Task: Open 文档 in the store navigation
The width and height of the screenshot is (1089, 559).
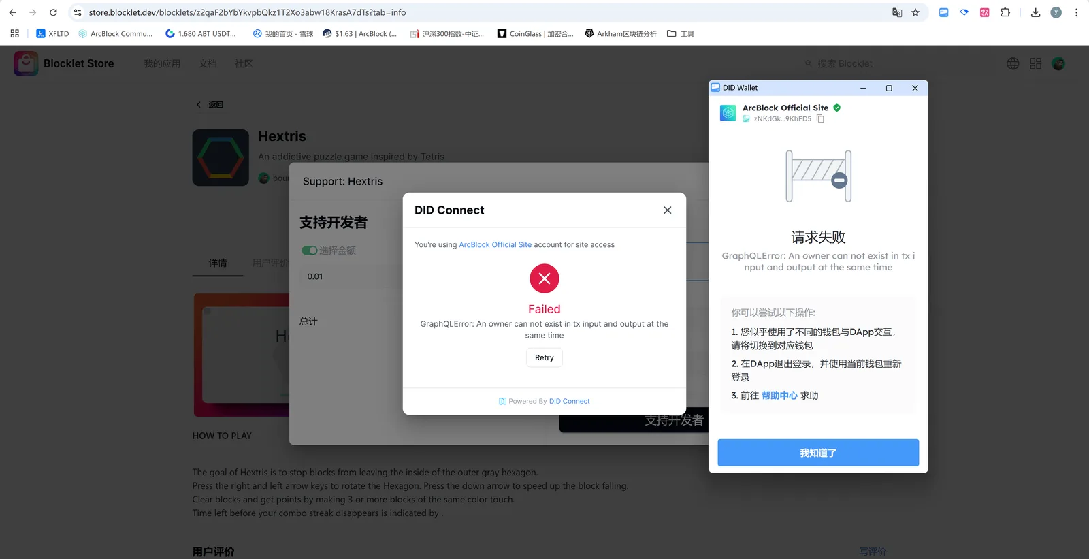Action: click(208, 63)
